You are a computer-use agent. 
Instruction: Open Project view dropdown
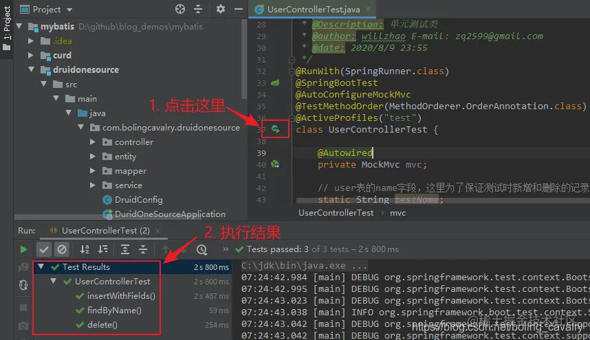point(69,10)
